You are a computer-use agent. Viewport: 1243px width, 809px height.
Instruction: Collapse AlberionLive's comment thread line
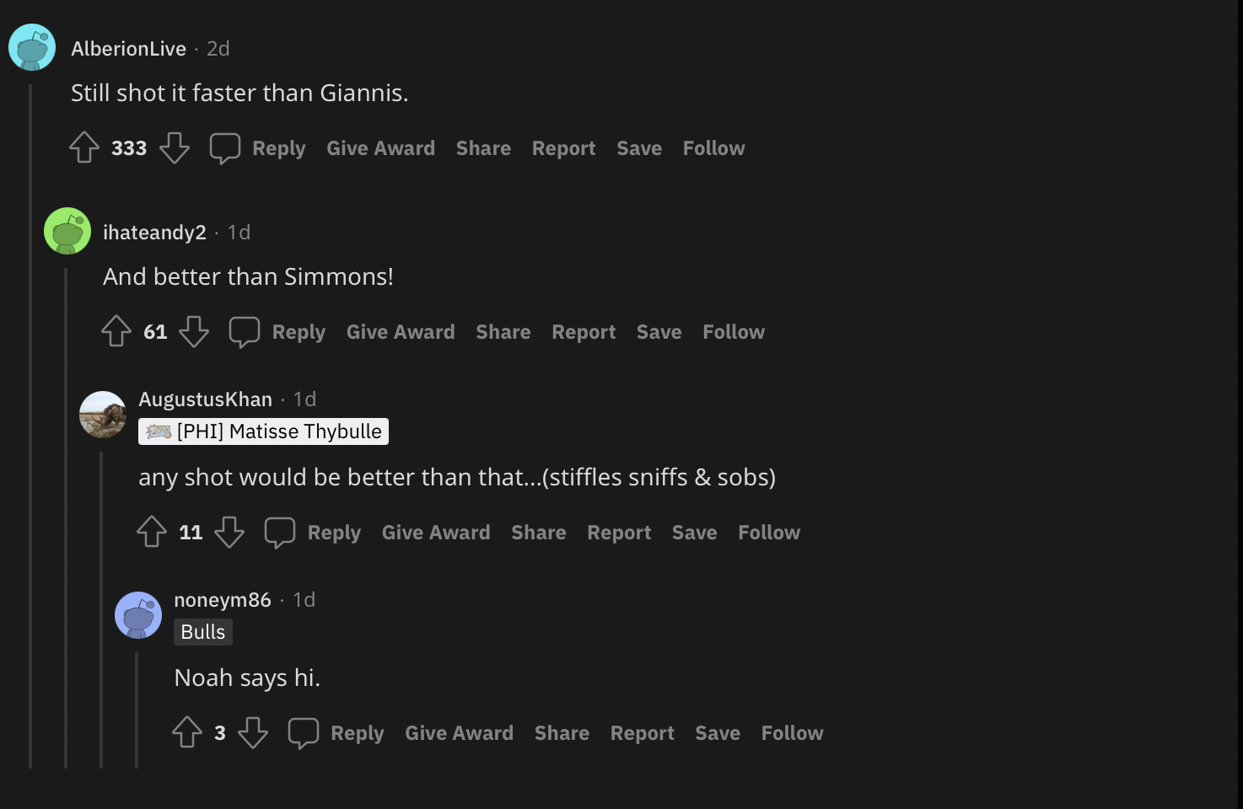tap(31, 421)
